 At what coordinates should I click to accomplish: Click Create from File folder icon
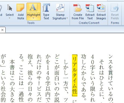[x=77, y=8]
